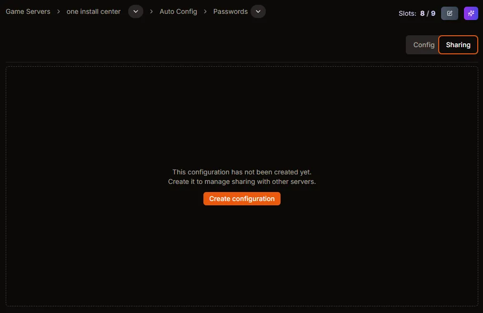Navigate to the Auto Config breadcrumb
483x313 pixels.
point(178,11)
